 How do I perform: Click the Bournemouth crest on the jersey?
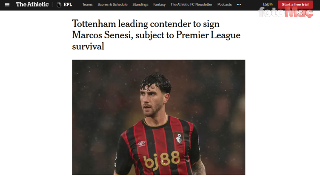click(178, 137)
